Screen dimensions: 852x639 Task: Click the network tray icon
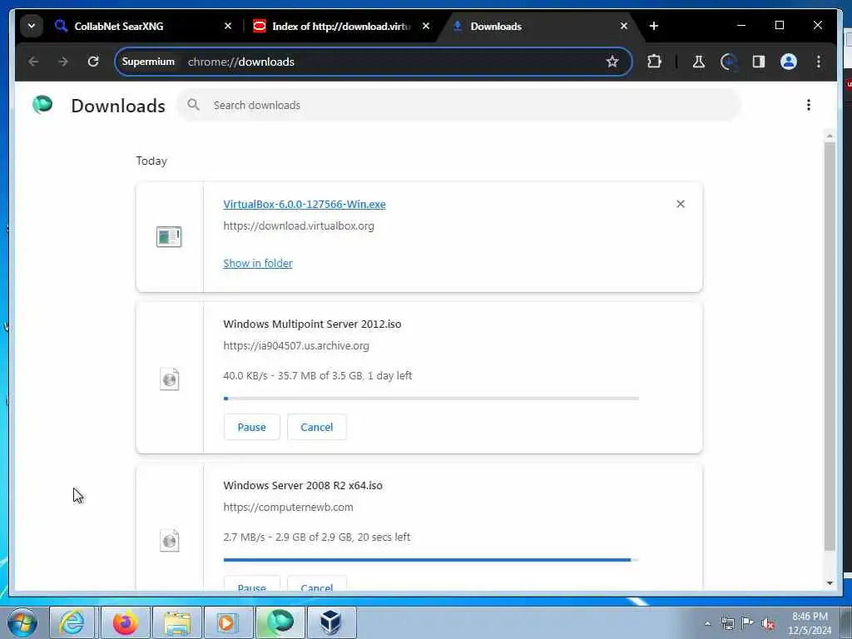click(x=727, y=624)
